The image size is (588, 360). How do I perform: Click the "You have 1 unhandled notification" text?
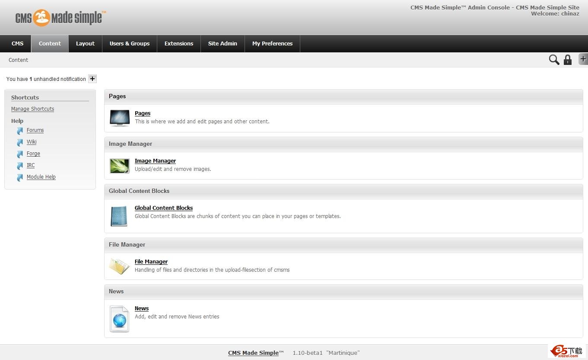(46, 79)
